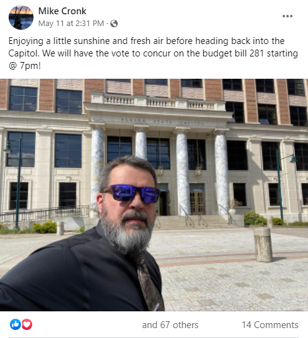Viewport: 308px width, 338px height.
Task: Open the Capitol selfie photo
Action: 154,195
